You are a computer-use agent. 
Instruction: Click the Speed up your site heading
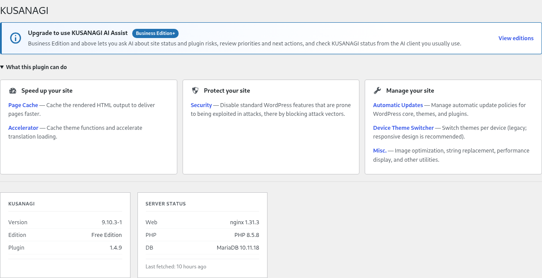tap(47, 91)
